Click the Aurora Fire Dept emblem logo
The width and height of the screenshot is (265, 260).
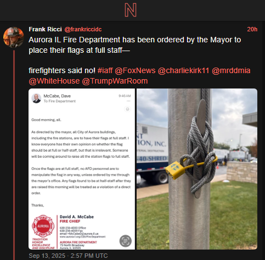tap(43, 226)
